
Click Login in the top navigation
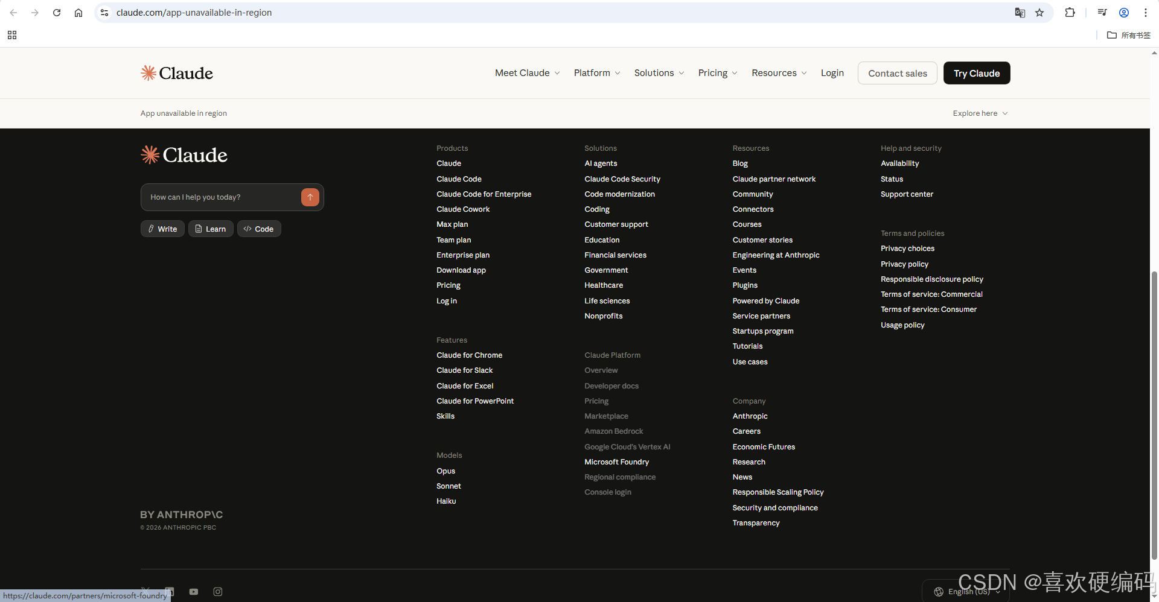tap(832, 73)
